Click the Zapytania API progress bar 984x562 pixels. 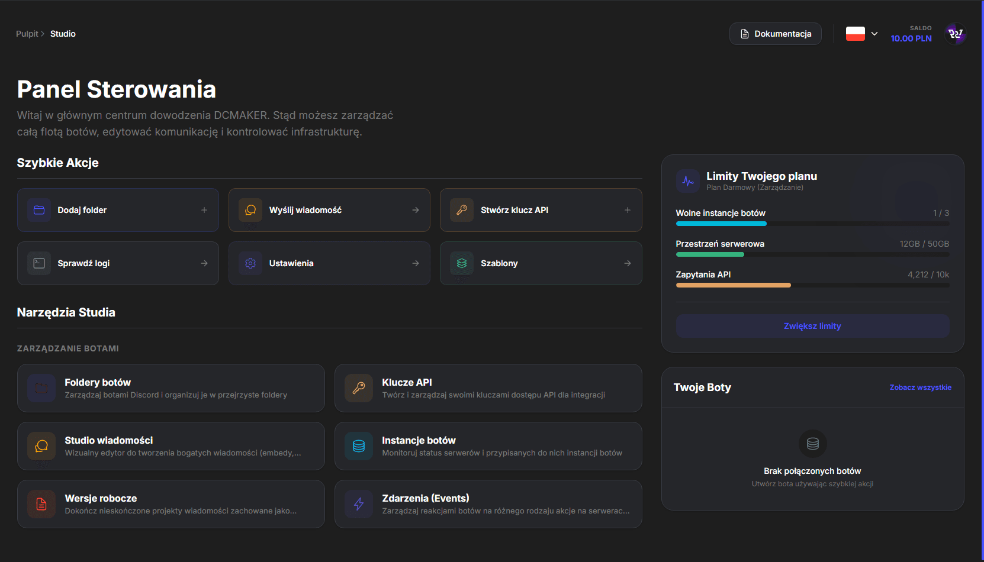click(x=813, y=285)
